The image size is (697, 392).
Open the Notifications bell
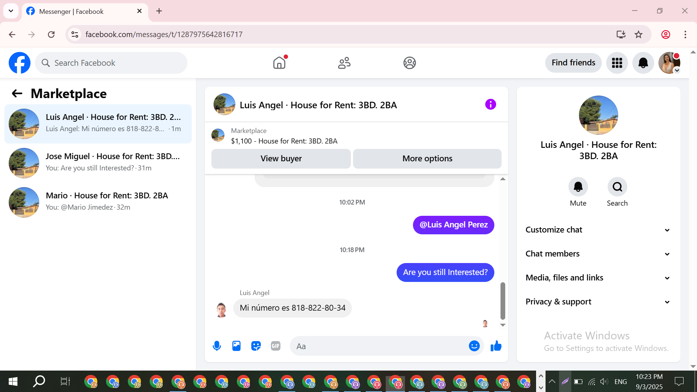click(x=643, y=63)
